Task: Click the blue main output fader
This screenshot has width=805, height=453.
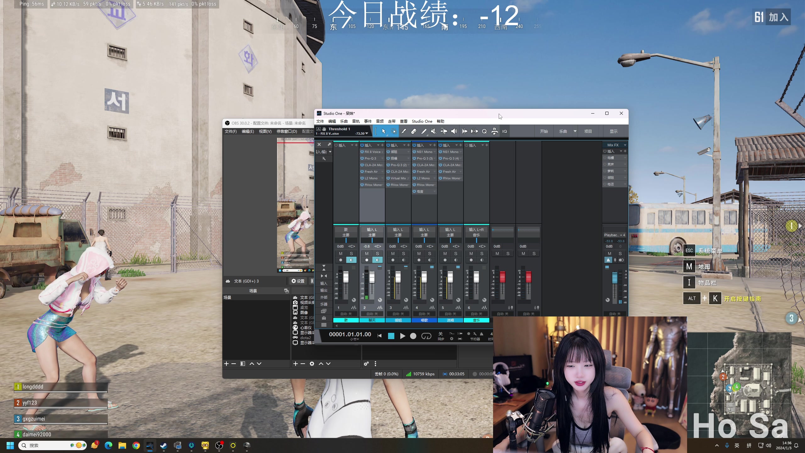Action: tap(614, 278)
